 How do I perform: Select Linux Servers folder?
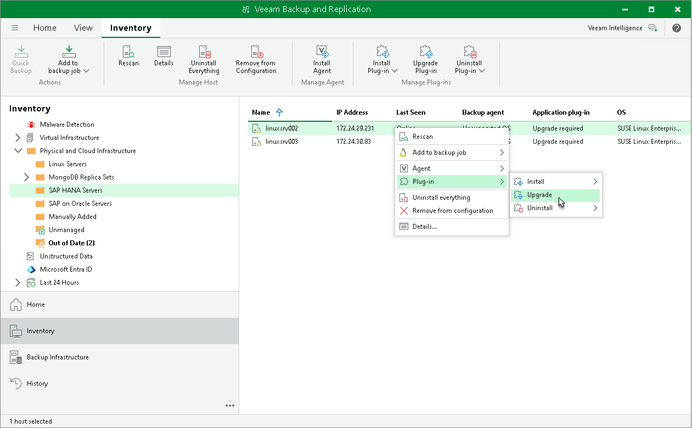[x=67, y=164]
